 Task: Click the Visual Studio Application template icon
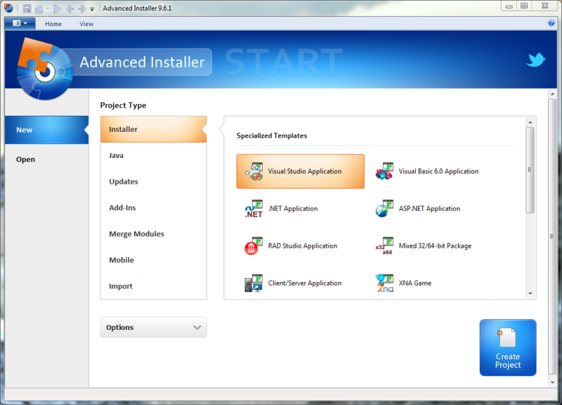coord(254,171)
